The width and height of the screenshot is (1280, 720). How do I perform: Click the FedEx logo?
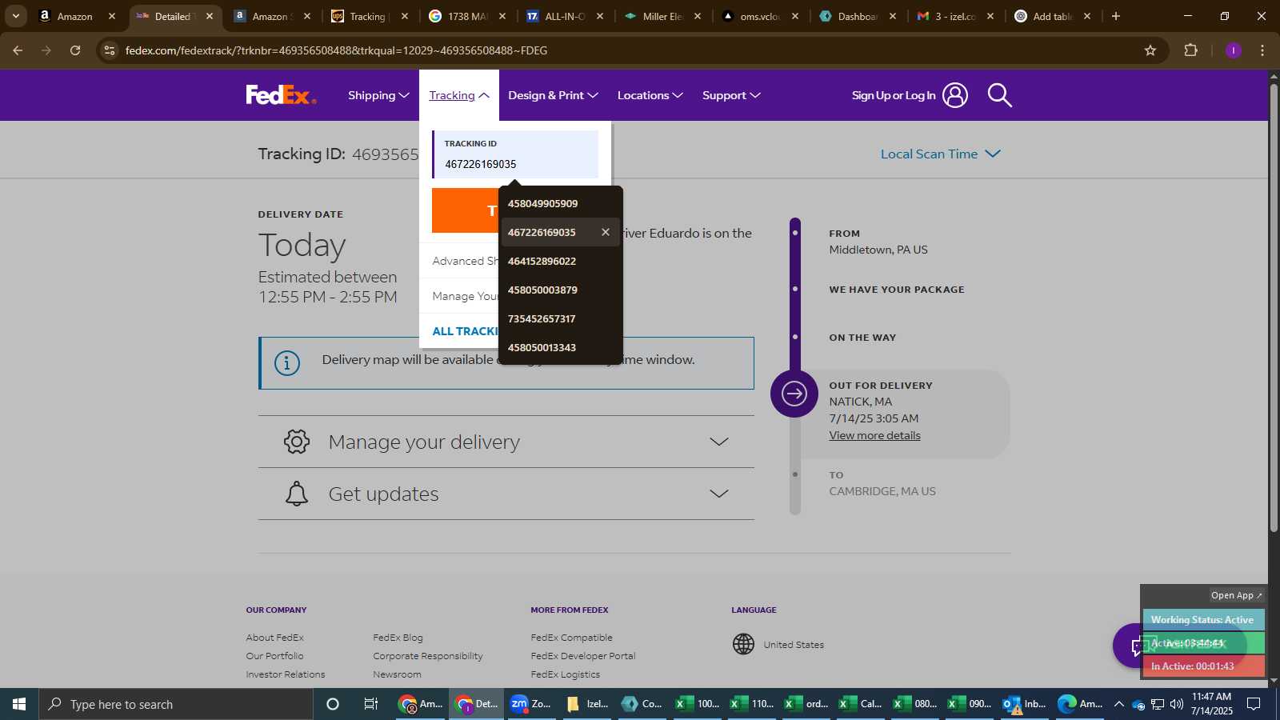pos(281,95)
